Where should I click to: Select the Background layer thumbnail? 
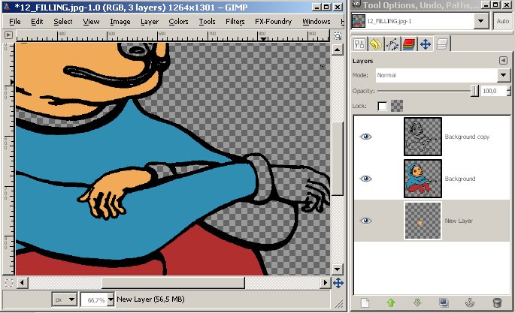423,179
